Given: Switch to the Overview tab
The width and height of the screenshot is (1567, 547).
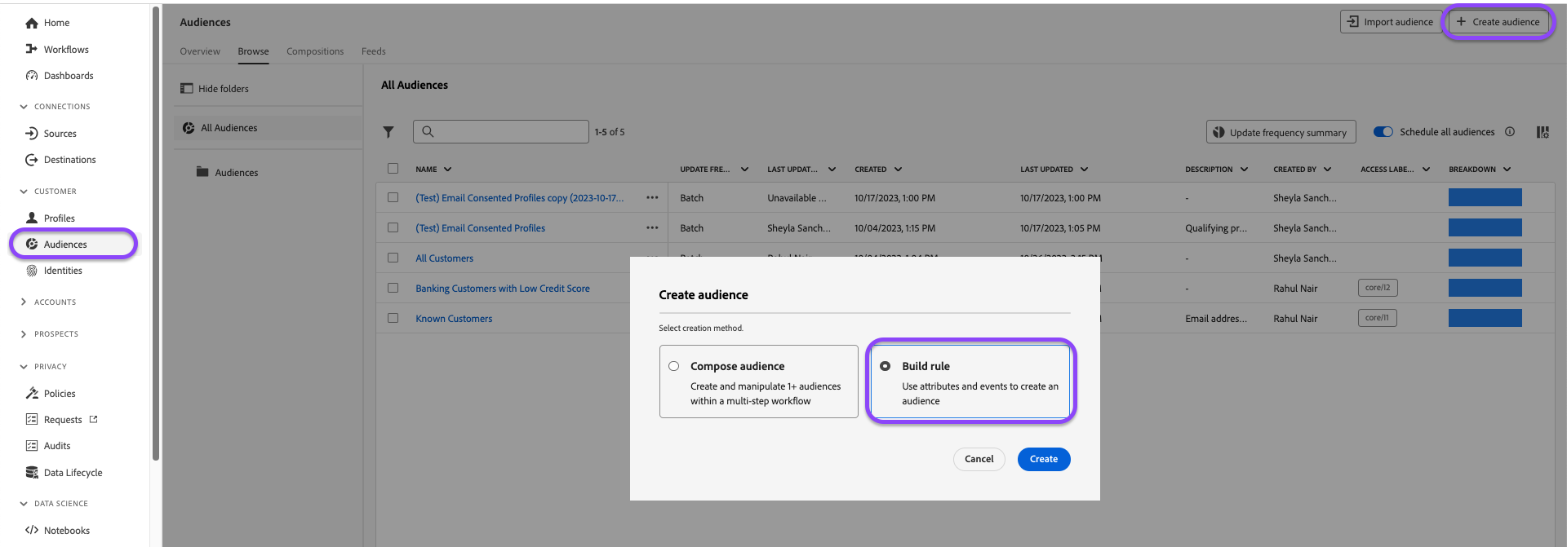Looking at the screenshot, I should click(200, 51).
